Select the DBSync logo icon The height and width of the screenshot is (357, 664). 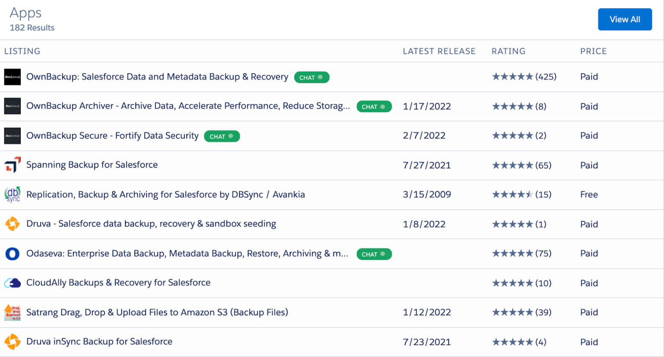(x=12, y=194)
